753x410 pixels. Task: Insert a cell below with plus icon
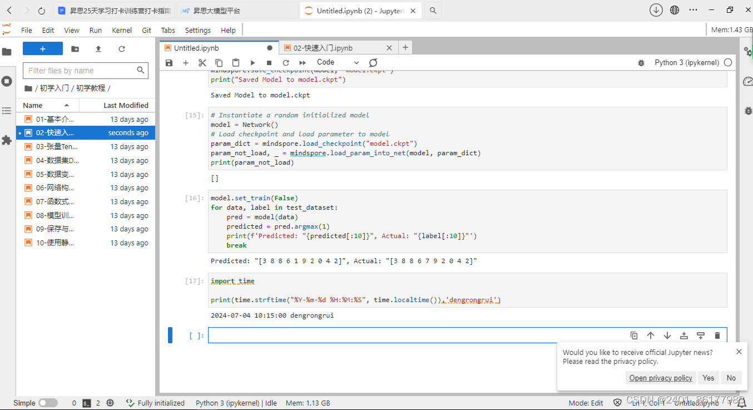[186, 63]
